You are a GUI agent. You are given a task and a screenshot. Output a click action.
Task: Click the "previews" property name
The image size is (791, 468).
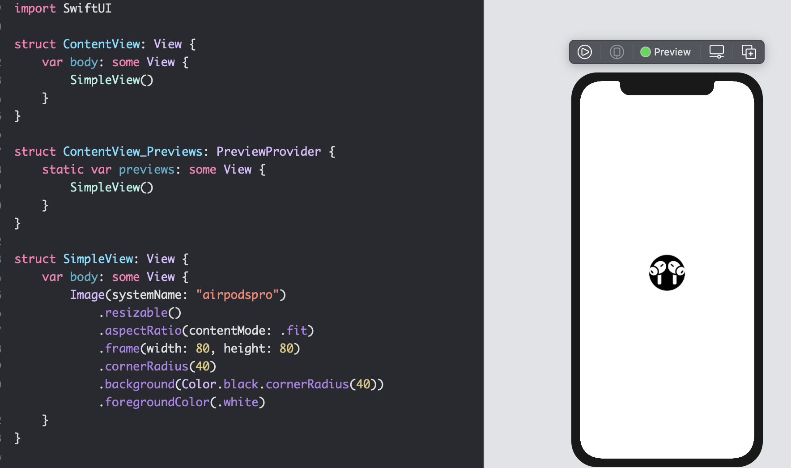coord(147,170)
